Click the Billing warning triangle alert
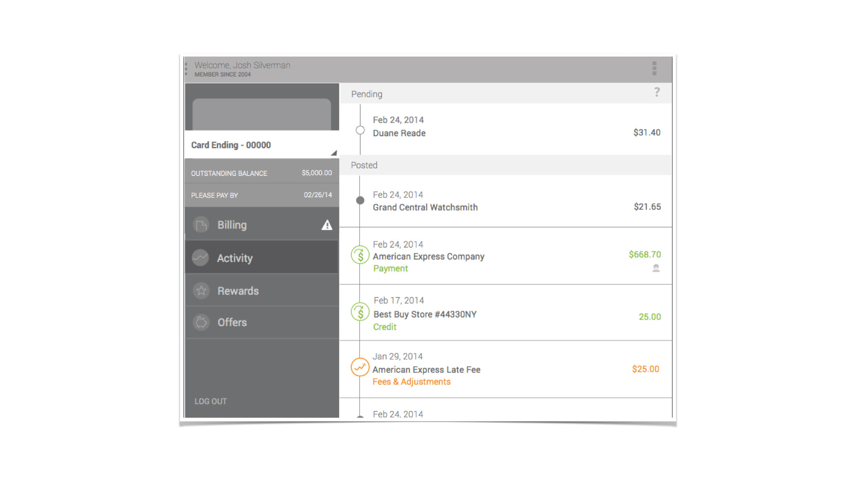 tap(327, 225)
